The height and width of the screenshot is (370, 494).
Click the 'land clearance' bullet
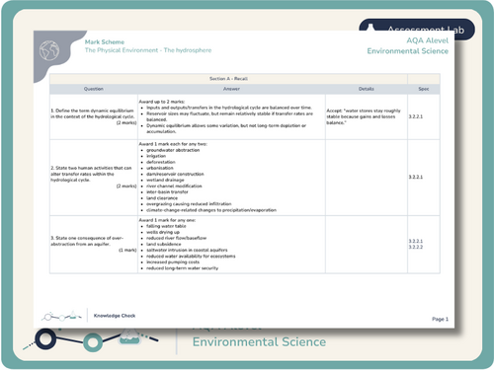pyautogui.click(x=162, y=198)
